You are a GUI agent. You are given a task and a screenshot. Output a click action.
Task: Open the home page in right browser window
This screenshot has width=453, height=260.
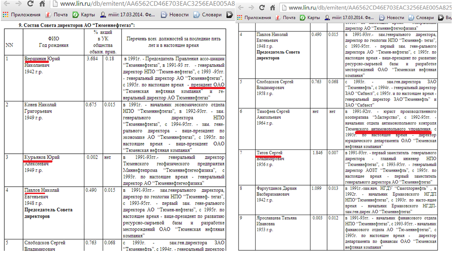[273, 7]
